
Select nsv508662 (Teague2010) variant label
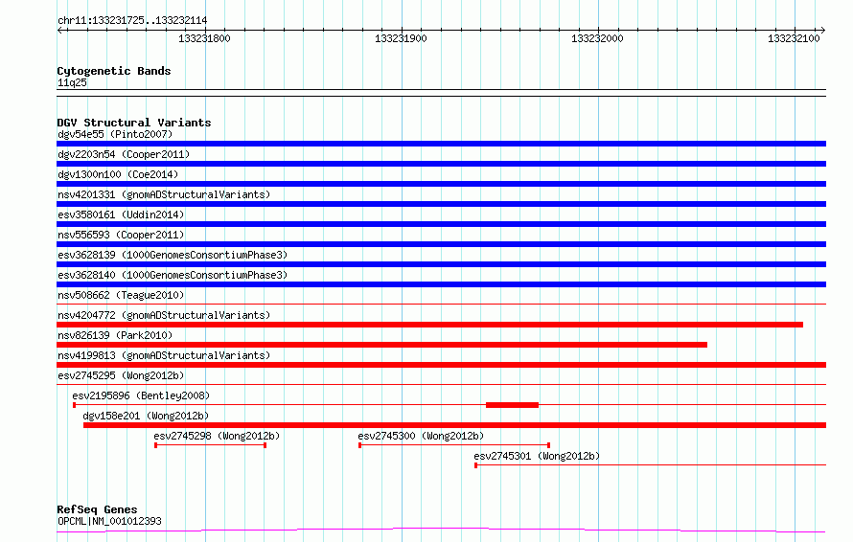121,295
